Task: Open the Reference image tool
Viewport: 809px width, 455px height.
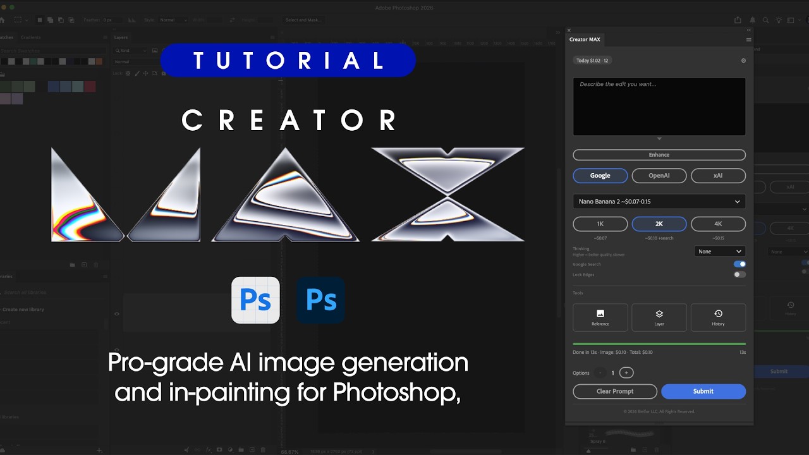Action: click(x=600, y=317)
